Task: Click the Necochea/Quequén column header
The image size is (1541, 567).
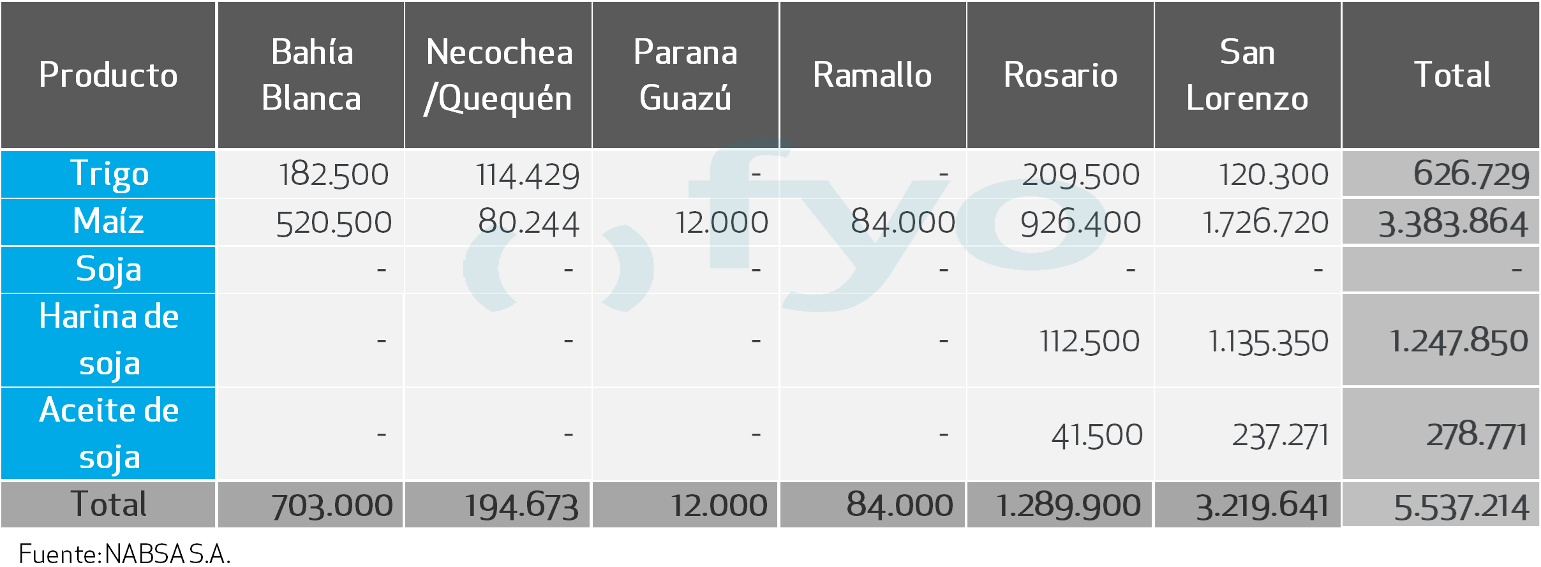Action: (x=498, y=75)
